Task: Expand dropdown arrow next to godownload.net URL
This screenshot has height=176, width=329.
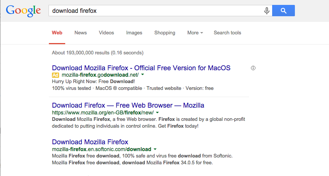Action: [x=143, y=74]
